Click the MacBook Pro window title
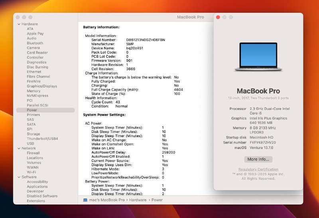Screen dimensions: 319x218 191,17
